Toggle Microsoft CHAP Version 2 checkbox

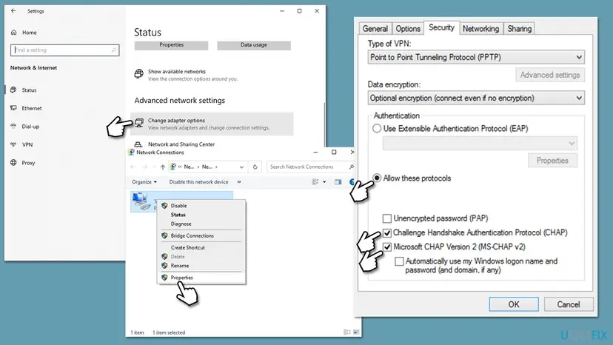[387, 247]
